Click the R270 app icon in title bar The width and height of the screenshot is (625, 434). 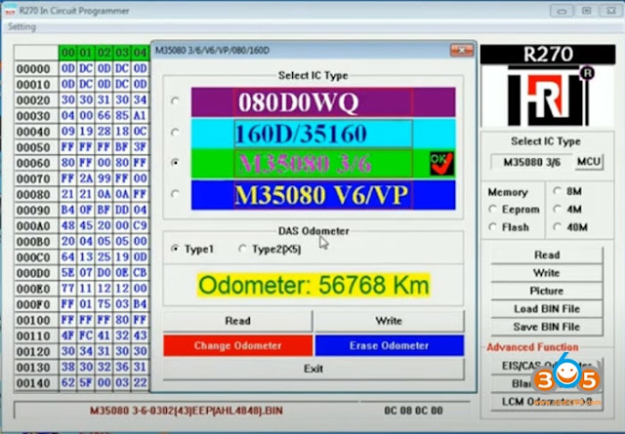[10, 11]
